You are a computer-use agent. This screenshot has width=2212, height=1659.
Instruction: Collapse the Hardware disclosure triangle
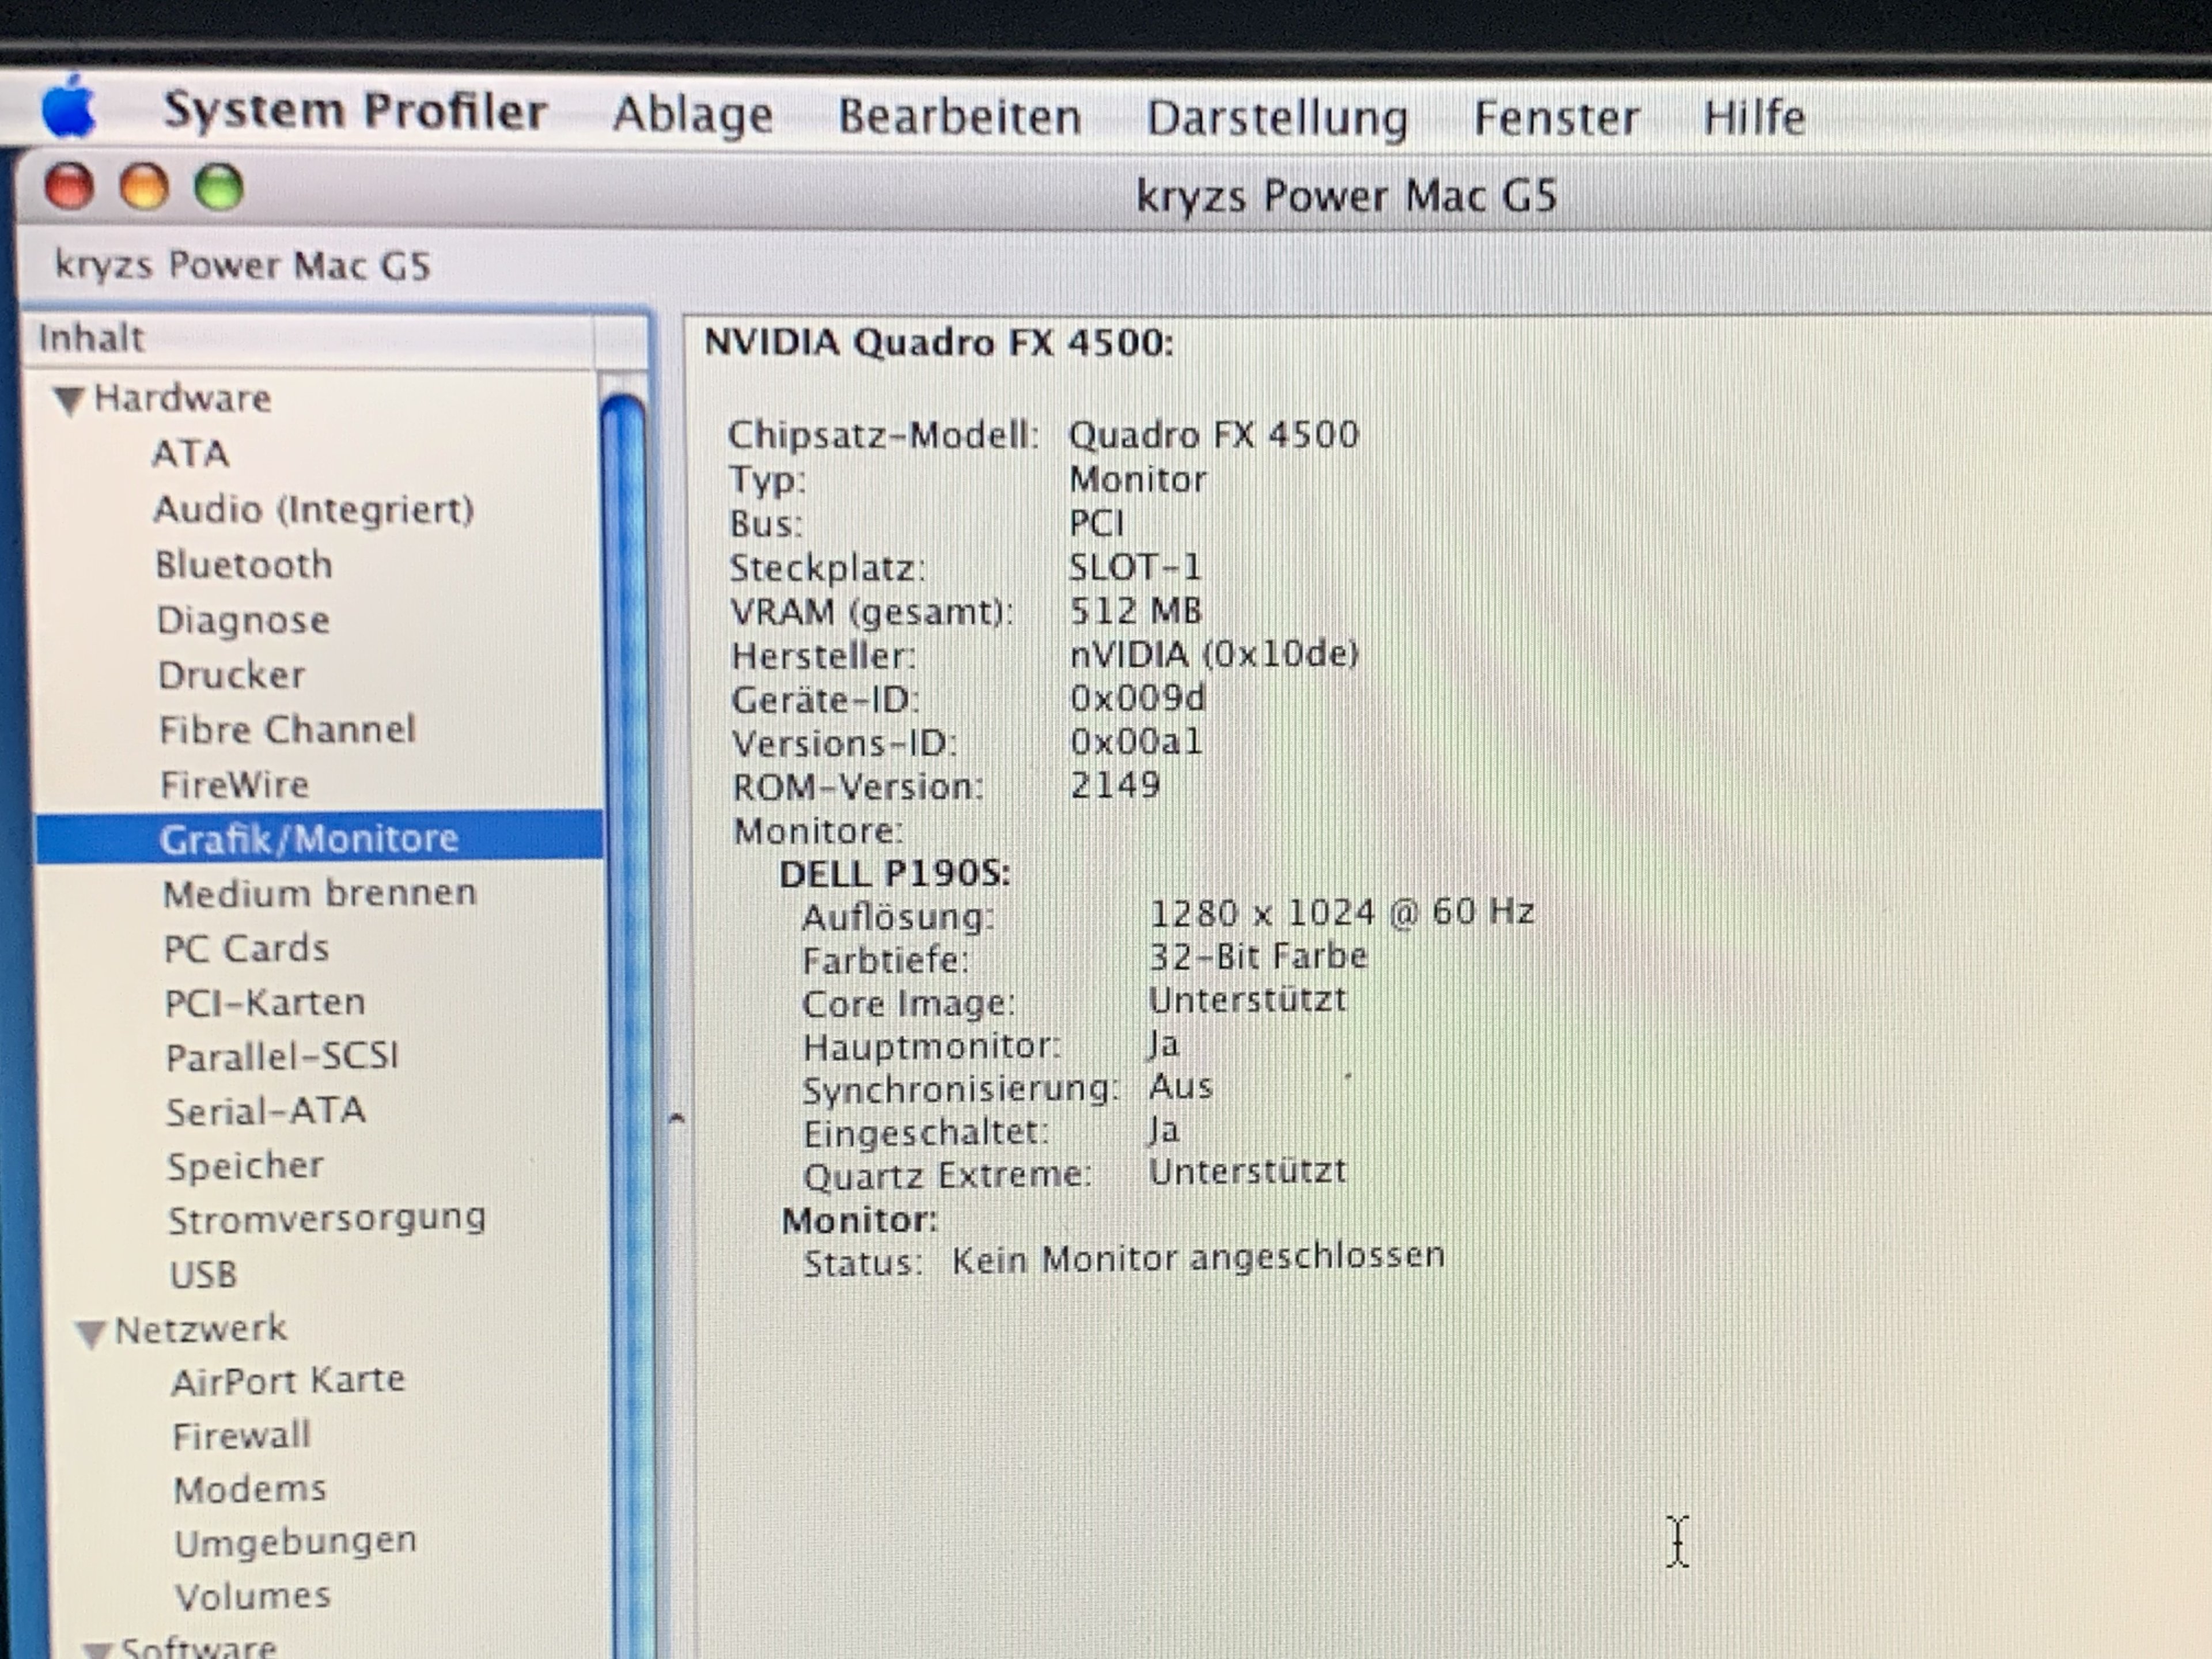click(68, 400)
